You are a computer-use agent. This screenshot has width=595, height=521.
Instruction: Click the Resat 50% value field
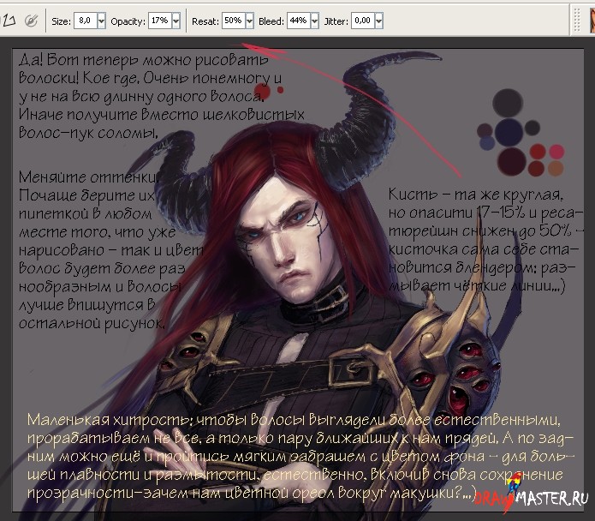point(234,21)
